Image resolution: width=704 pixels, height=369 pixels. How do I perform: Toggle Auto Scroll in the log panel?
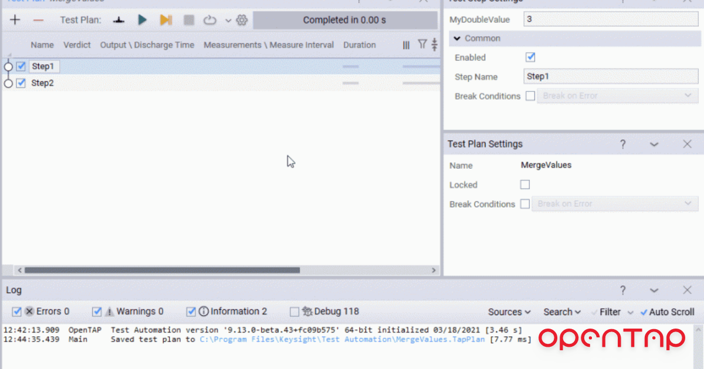pos(668,312)
